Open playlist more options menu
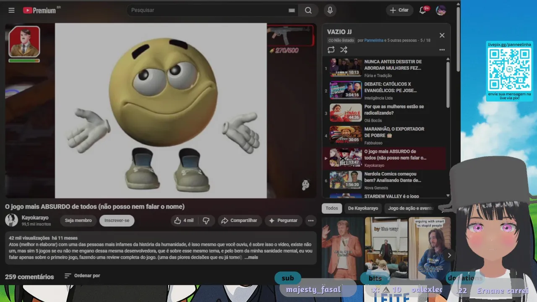 pos(442,49)
